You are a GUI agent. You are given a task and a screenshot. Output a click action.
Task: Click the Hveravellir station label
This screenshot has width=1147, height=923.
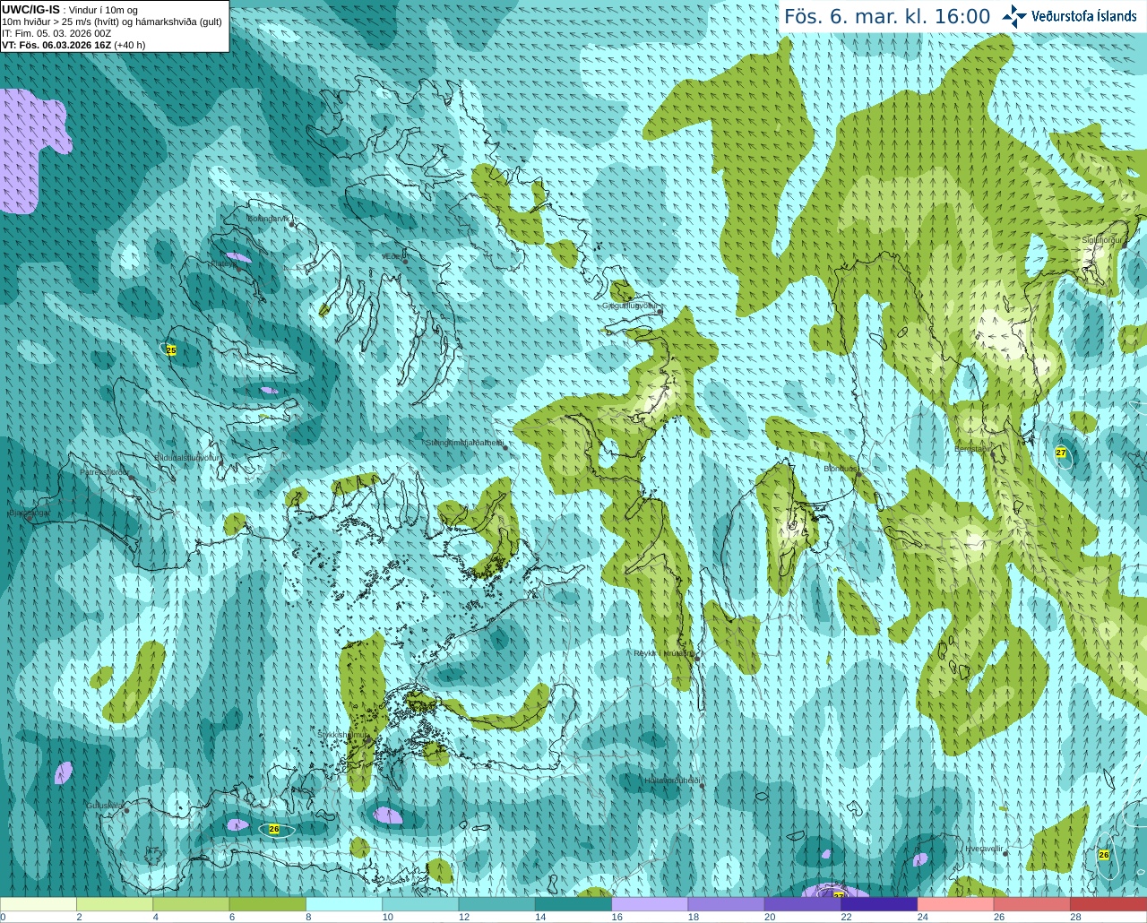coord(983,849)
